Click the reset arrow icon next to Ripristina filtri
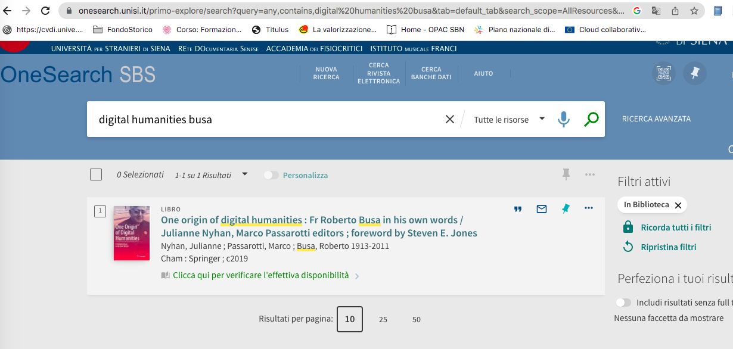The height and width of the screenshot is (349, 733). click(x=628, y=247)
